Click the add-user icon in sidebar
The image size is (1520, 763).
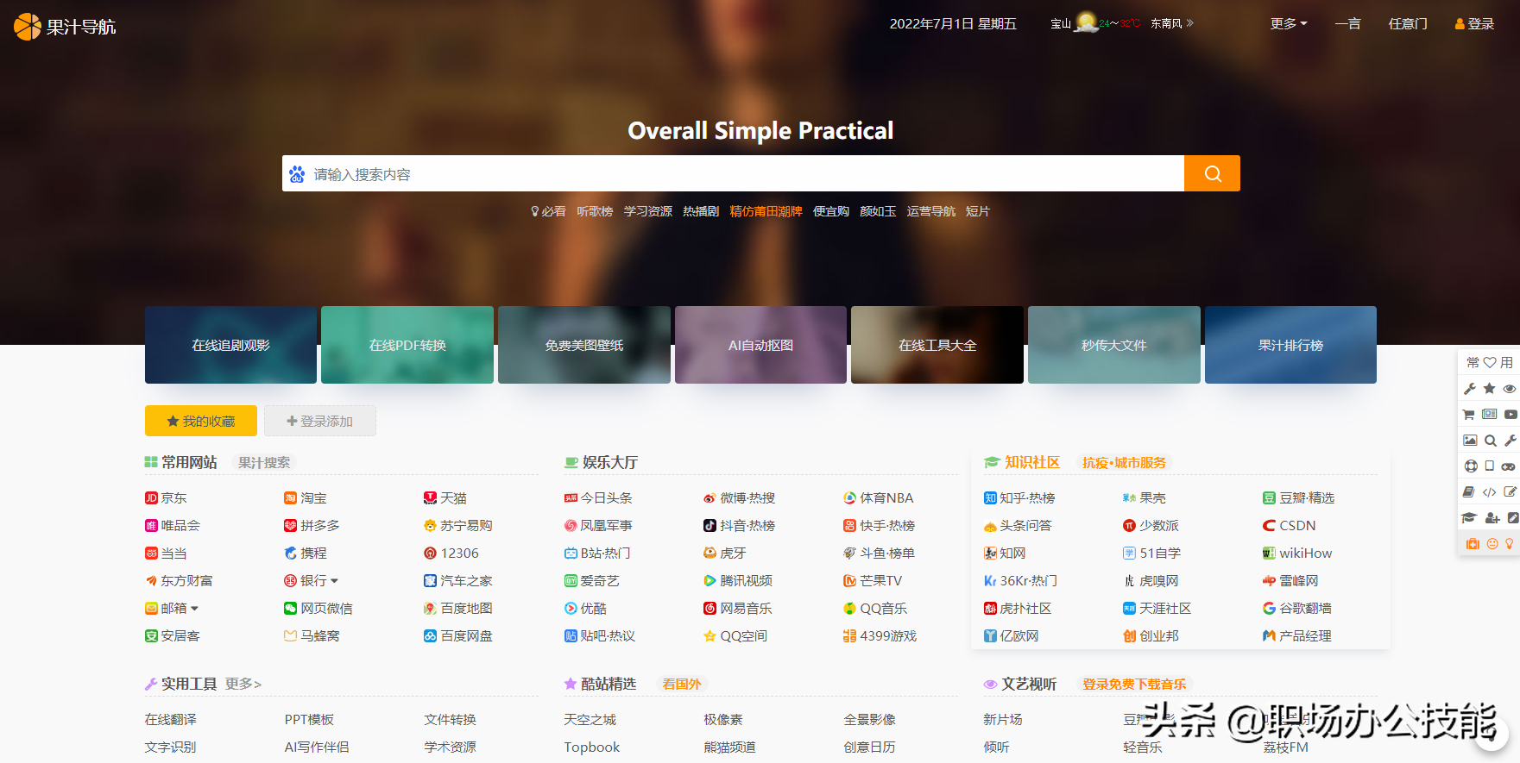[x=1492, y=518]
